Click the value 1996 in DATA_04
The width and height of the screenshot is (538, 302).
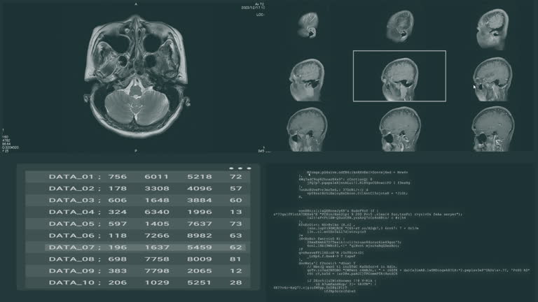tap(200, 212)
